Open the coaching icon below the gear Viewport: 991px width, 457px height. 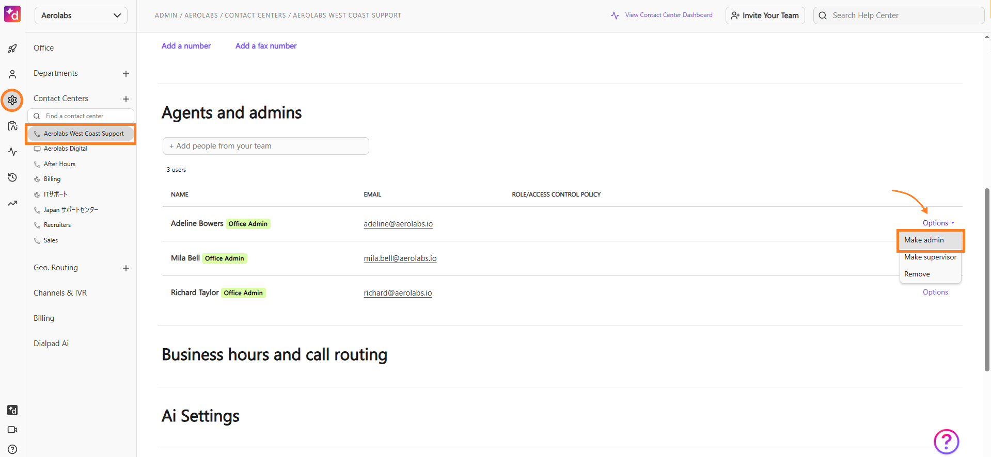click(12, 126)
